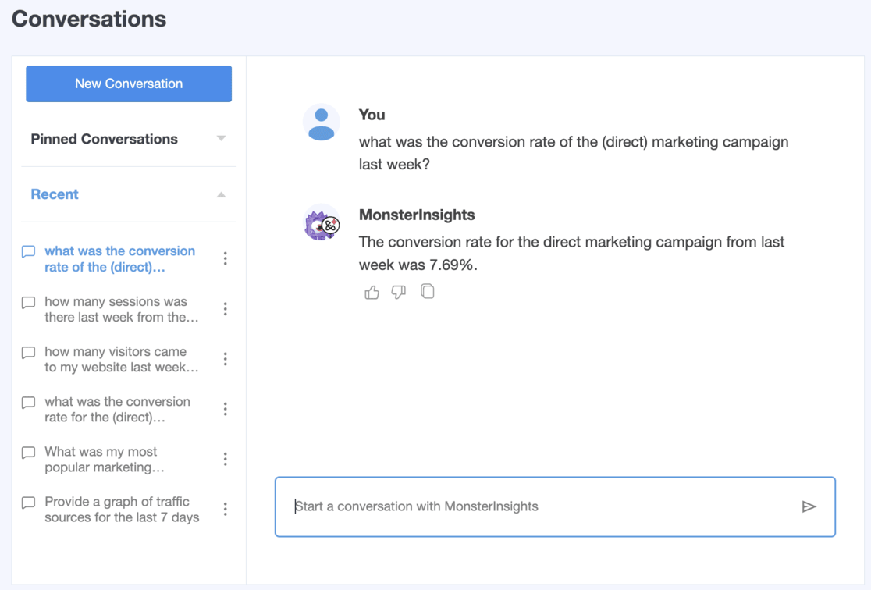The height and width of the screenshot is (590, 871).
Task: Copy the MonsterInsights answer text
Action: click(x=427, y=291)
